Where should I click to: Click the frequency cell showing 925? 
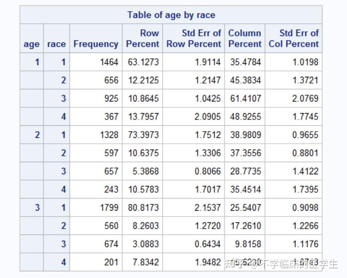pos(111,98)
